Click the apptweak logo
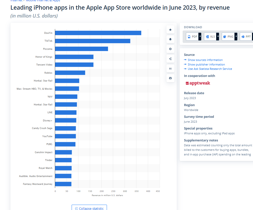The image size is (253, 210). click(x=198, y=83)
